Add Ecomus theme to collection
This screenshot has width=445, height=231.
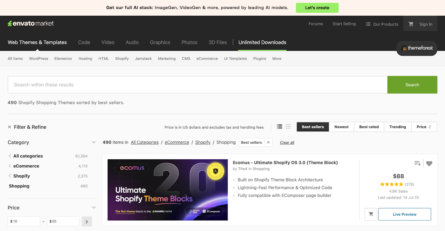click(417, 163)
